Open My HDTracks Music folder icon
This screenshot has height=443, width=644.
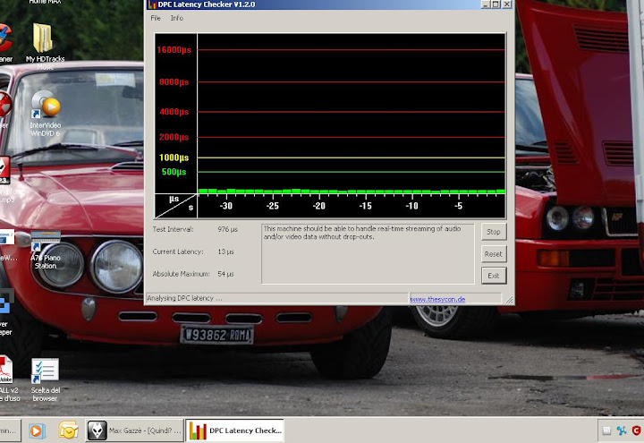[45, 46]
